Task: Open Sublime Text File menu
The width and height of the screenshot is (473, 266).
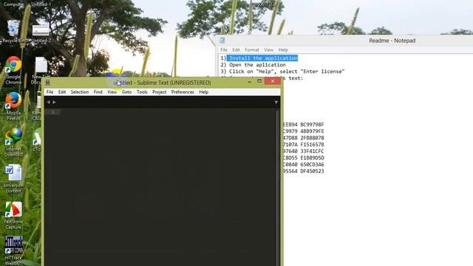Action: click(x=50, y=92)
